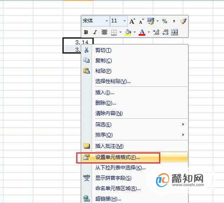224x203 pixels.
Task: Click the merge and center icon
Action: coord(174,32)
